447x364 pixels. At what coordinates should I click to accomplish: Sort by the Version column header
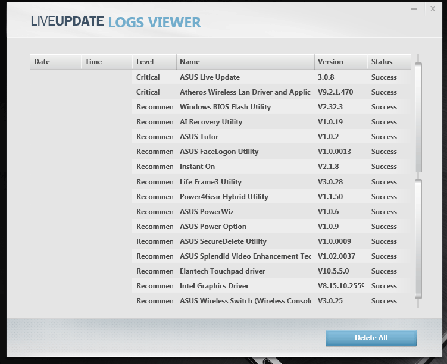(341, 61)
